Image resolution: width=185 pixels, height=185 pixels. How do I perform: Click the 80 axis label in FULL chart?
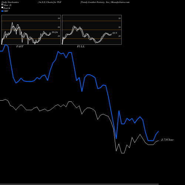(120, 18)
